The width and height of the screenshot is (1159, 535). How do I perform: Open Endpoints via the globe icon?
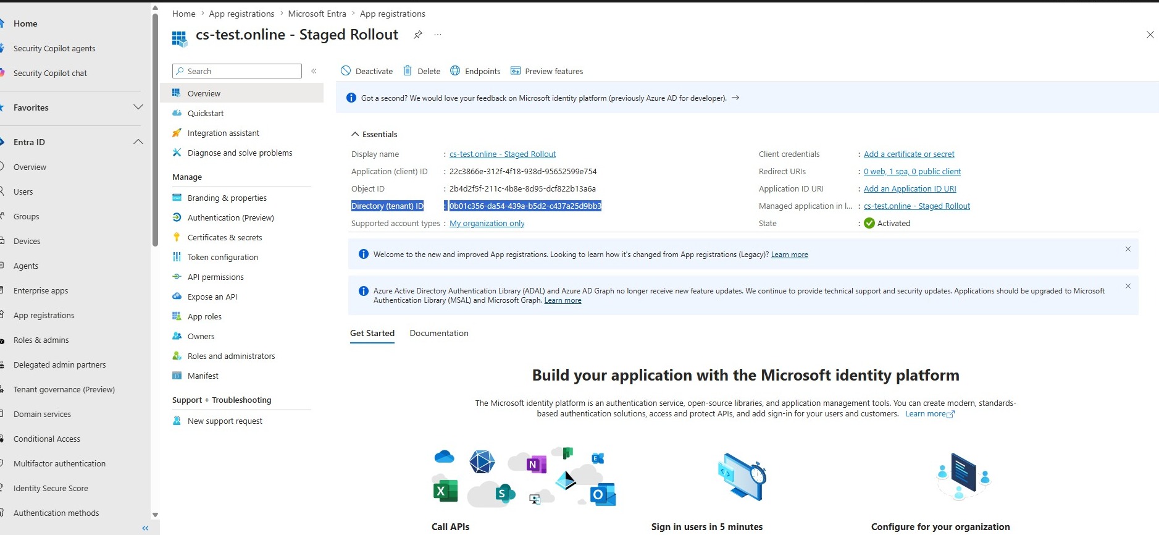455,71
